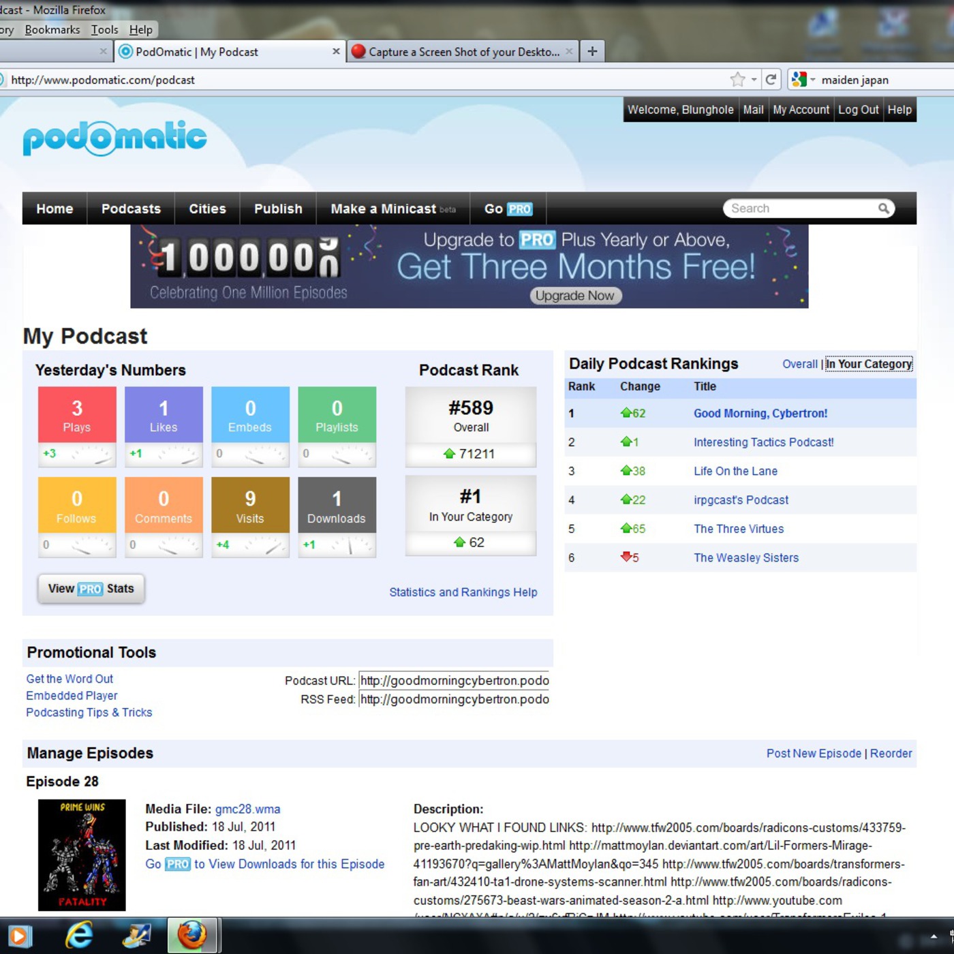Open search engine dropdown arrow
Screen dimensions: 954x954
[813, 80]
